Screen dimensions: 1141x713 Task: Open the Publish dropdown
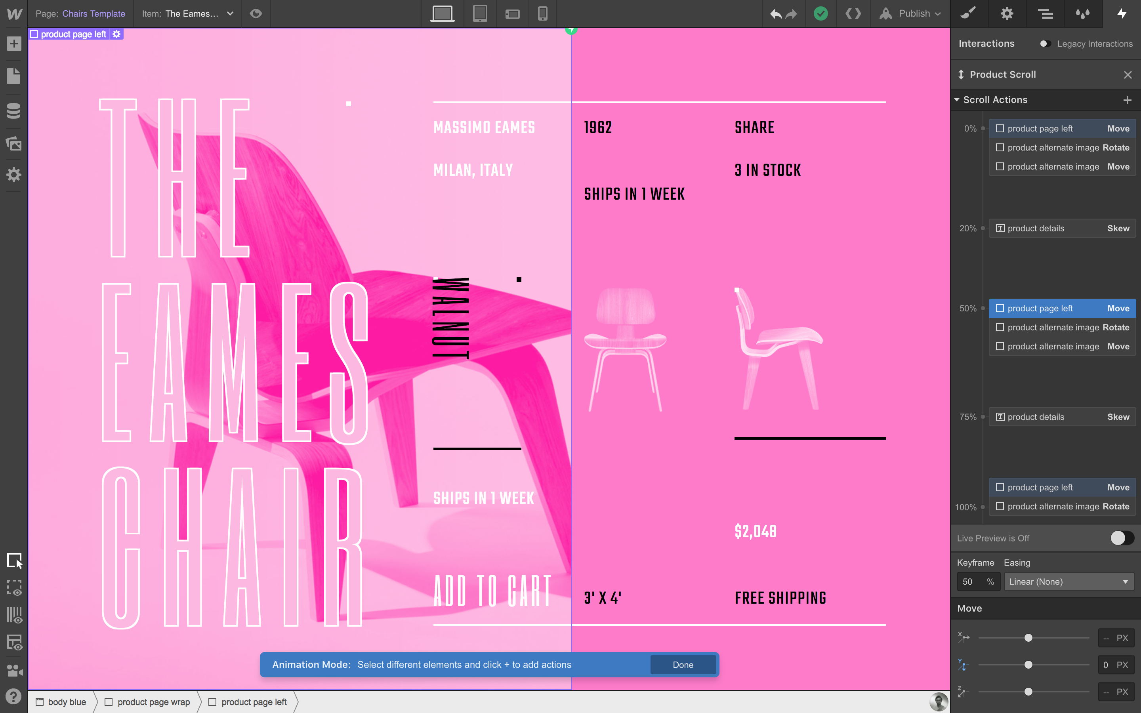(910, 14)
